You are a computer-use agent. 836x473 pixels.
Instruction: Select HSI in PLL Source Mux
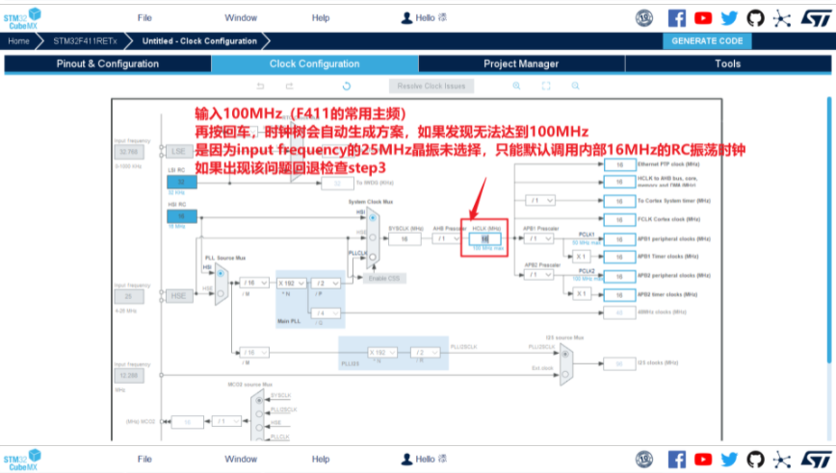click(x=221, y=273)
